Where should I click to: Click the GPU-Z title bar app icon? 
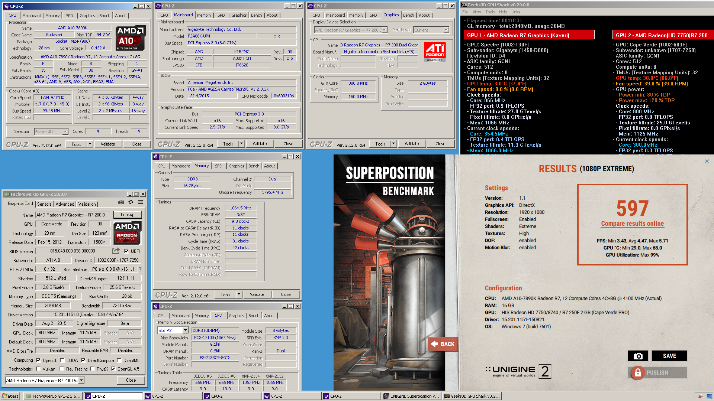click(x=7, y=194)
